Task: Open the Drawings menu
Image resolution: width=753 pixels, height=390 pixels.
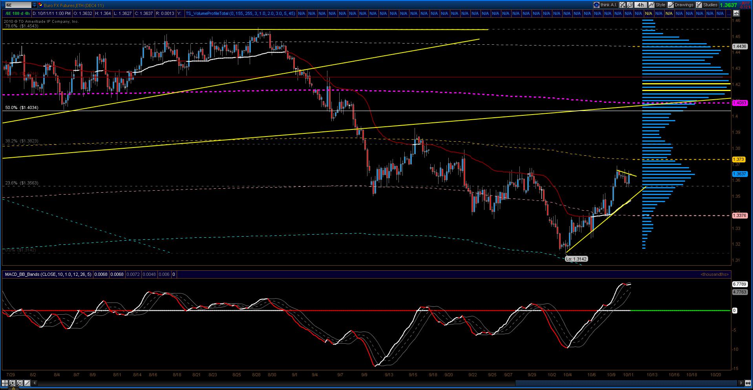Action: [x=681, y=5]
